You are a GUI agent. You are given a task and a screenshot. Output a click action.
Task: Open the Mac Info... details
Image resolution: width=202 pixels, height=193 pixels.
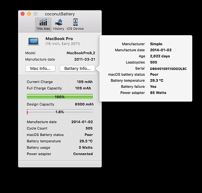(x=40, y=68)
